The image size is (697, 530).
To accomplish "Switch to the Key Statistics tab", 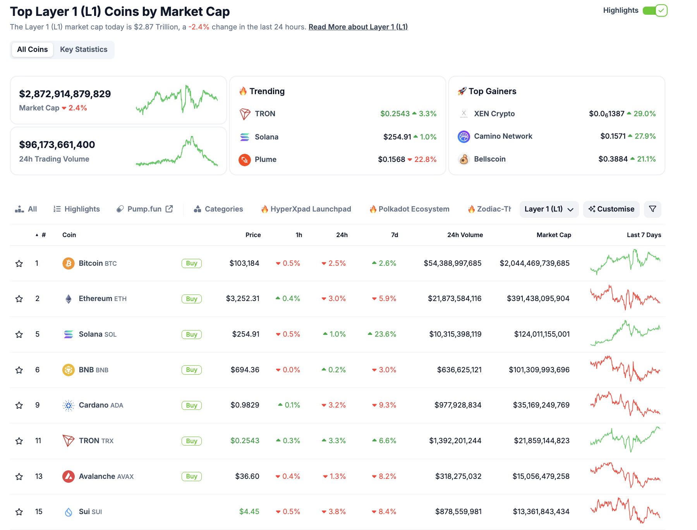I will pyautogui.click(x=84, y=50).
